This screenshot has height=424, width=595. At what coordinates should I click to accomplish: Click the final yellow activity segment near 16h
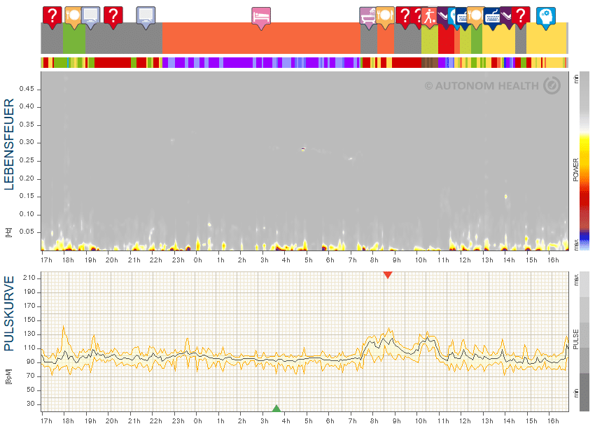click(x=546, y=38)
